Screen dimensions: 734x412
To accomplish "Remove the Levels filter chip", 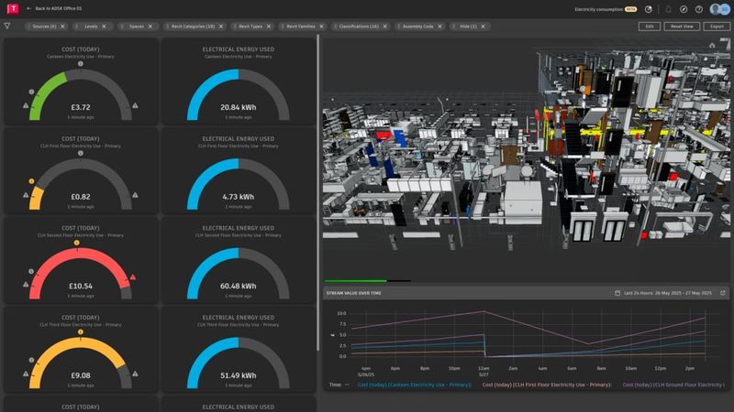I will 104,27.
